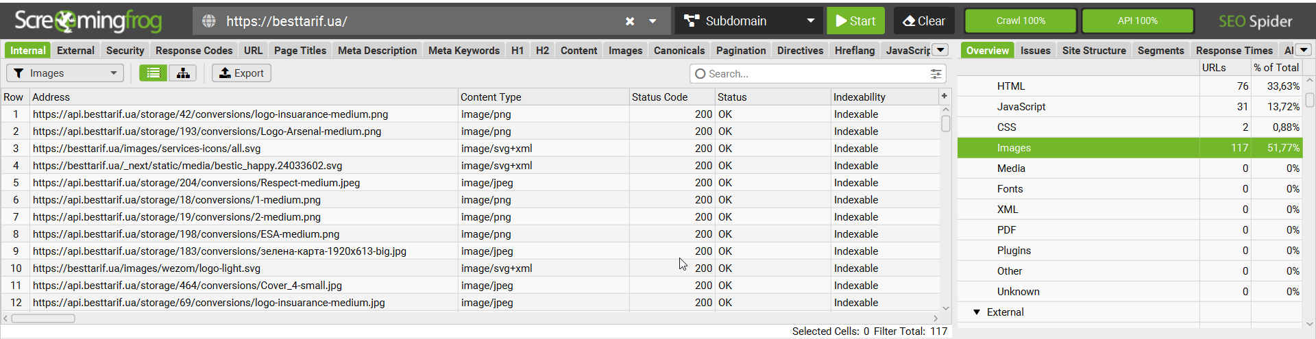Screen dimensions: 1316x339
Task: Open search filter options icon
Action: pyautogui.click(x=936, y=73)
